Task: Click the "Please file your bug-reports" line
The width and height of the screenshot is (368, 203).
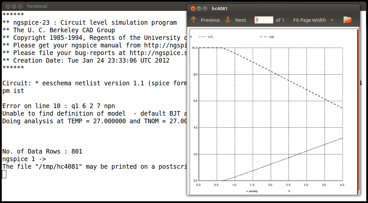Action: coord(94,53)
